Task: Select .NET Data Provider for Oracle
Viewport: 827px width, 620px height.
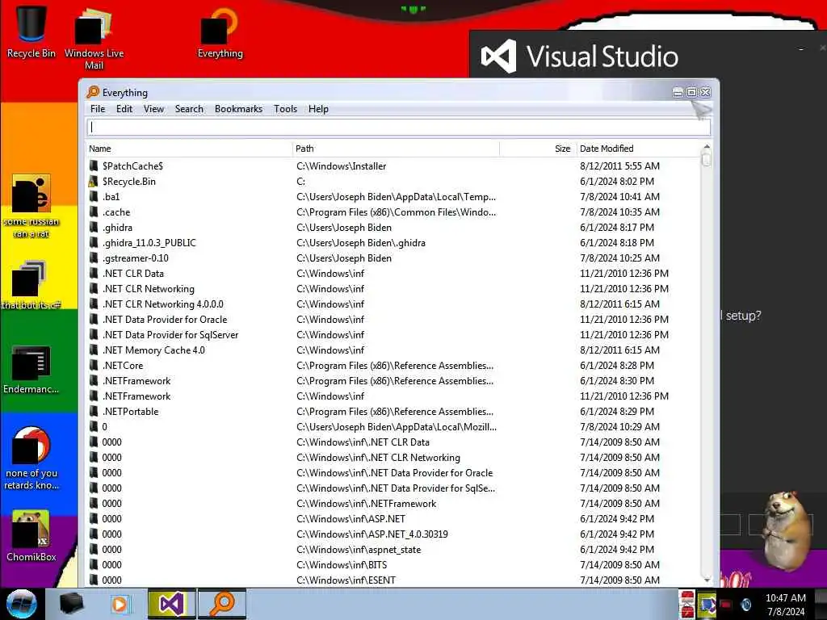Action: [x=393, y=320]
